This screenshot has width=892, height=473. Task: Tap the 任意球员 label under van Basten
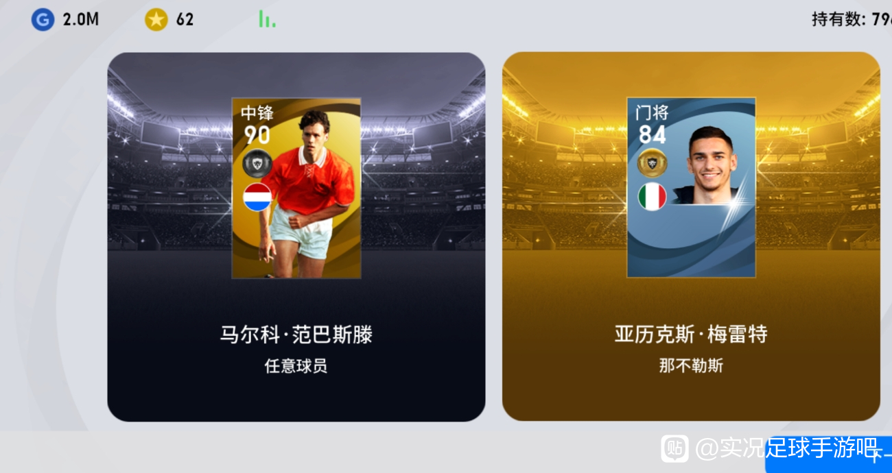click(296, 366)
